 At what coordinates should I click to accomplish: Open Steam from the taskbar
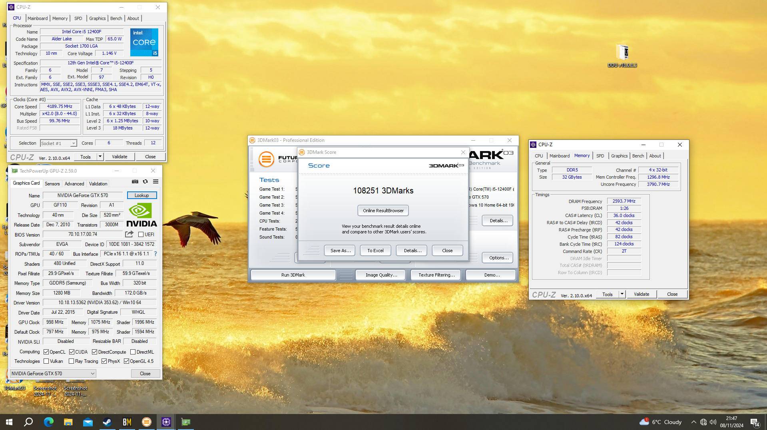point(107,422)
